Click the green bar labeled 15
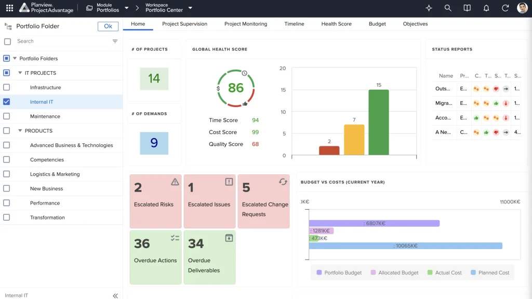Screen dimensions: 532x299 click(379, 123)
